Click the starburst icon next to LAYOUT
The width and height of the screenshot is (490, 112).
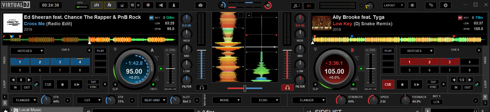[412, 5]
